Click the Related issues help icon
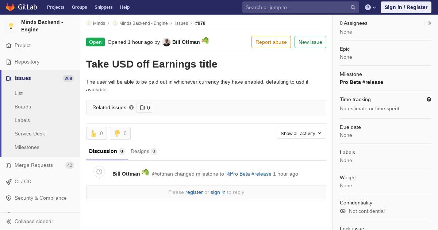This screenshot has width=438, height=230. click(x=131, y=107)
